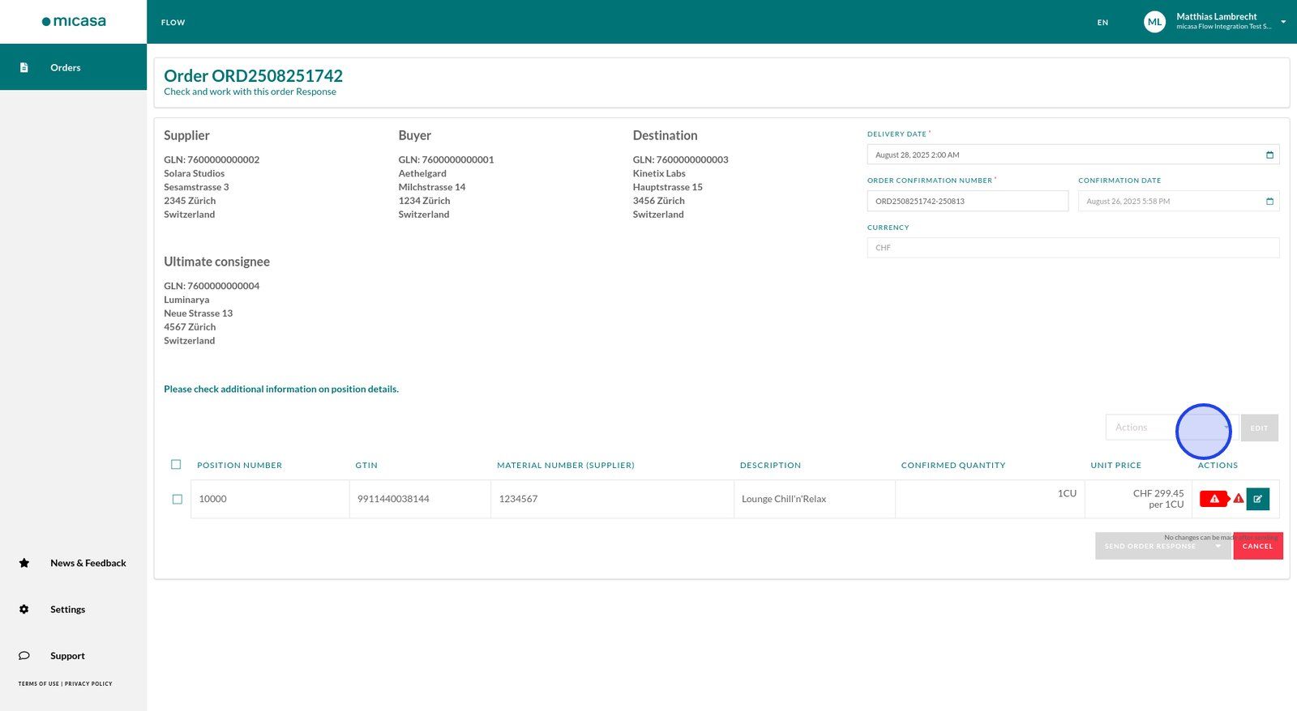Click the Delivery Date input field
The height and width of the screenshot is (711, 1297).
[1073, 155]
